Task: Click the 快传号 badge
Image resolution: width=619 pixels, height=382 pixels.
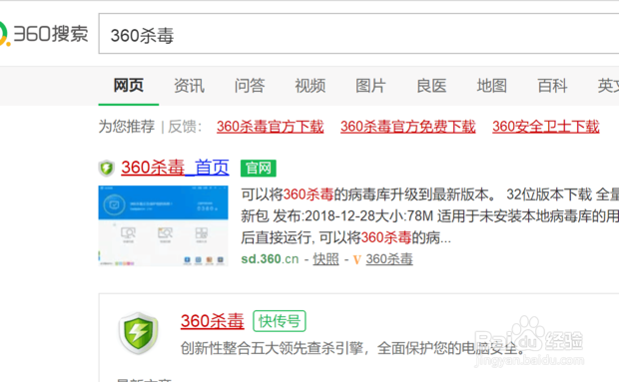Action: (x=280, y=321)
